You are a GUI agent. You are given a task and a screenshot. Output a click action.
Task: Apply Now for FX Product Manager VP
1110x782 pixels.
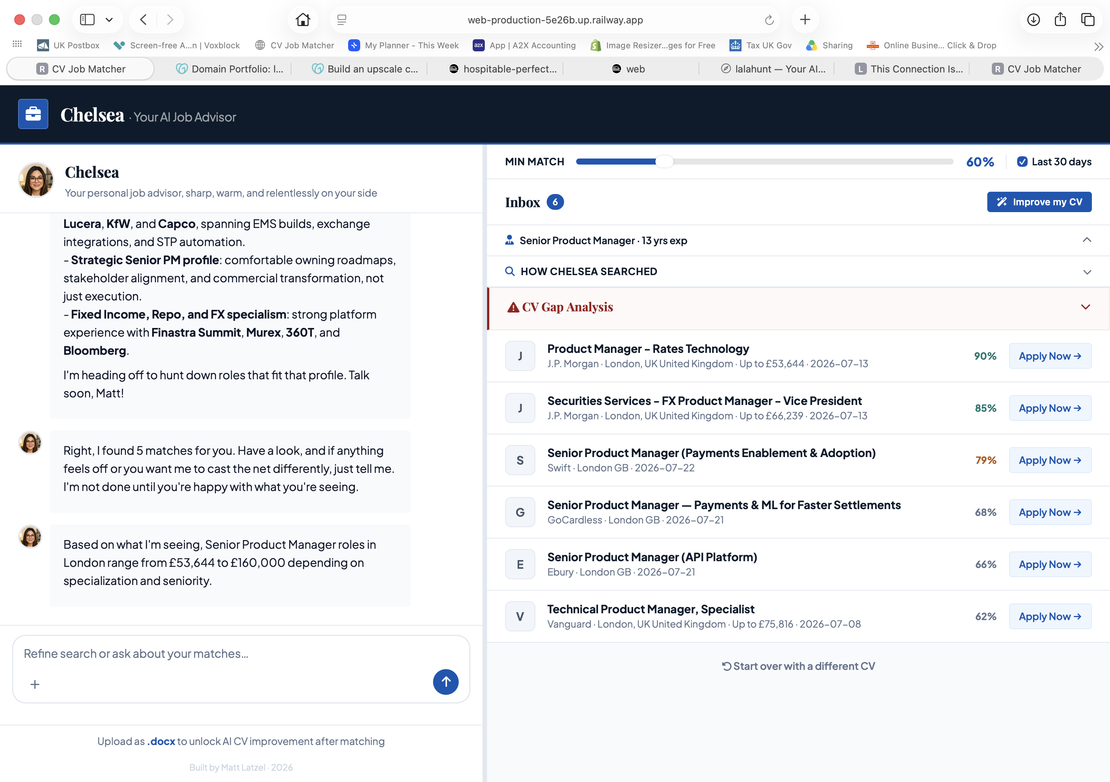[1050, 408]
